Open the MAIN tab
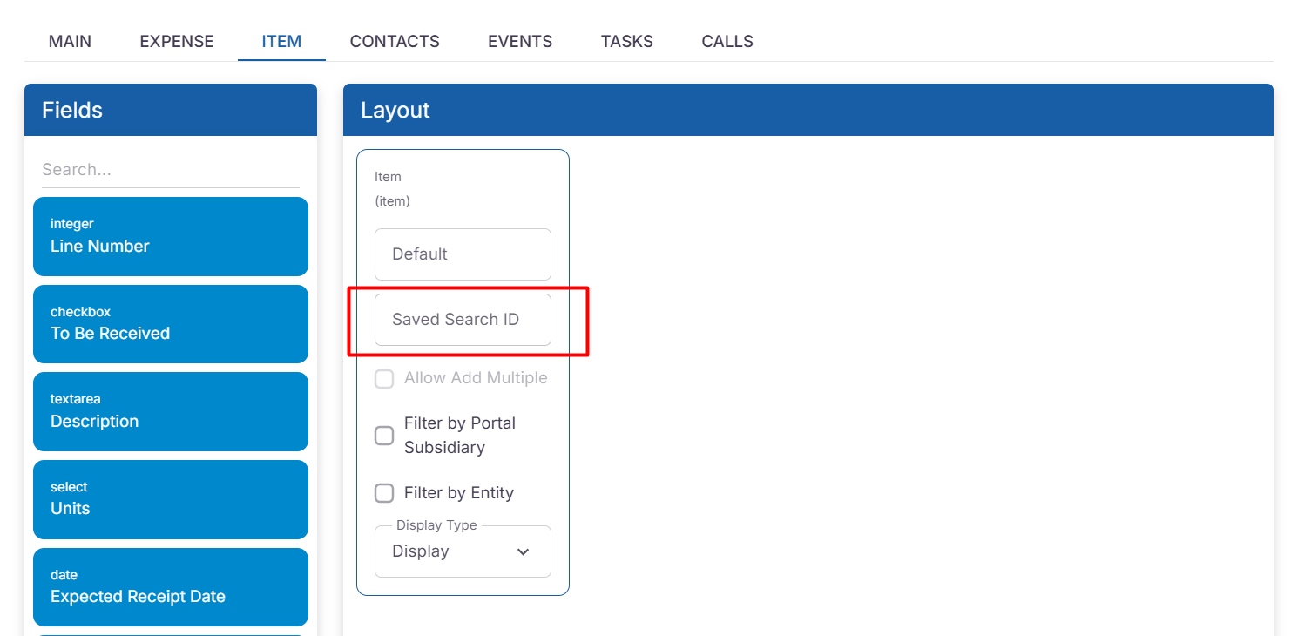This screenshot has width=1298, height=636. tap(70, 41)
